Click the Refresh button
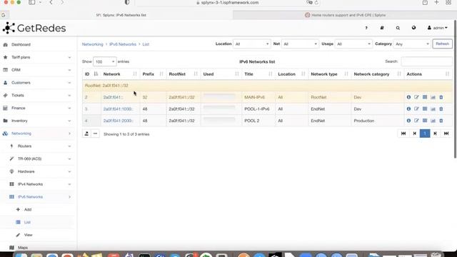This screenshot has height=257, width=457. pos(442,44)
